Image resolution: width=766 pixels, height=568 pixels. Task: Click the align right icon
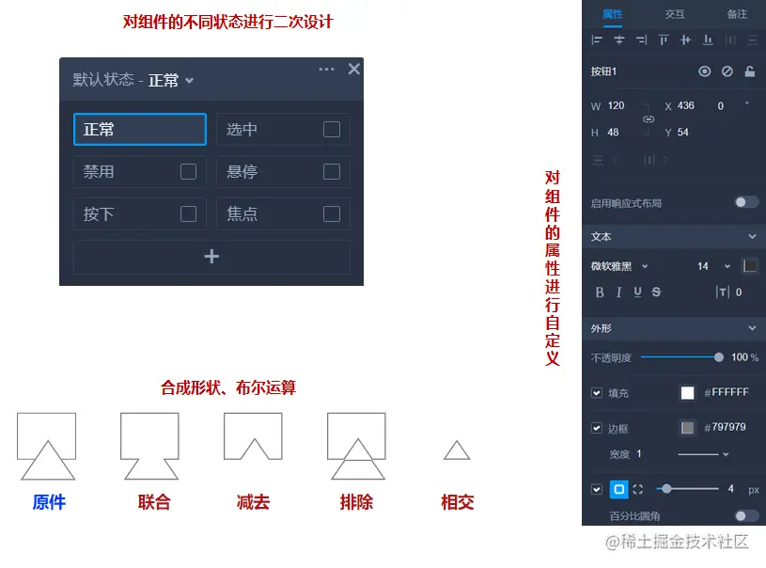(x=641, y=40)
